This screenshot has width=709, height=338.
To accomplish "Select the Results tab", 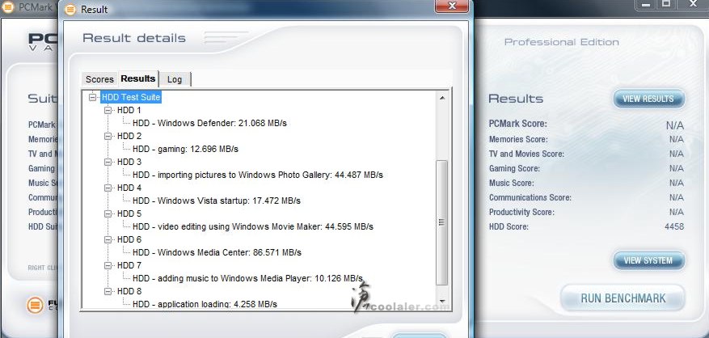I will 138,78.
